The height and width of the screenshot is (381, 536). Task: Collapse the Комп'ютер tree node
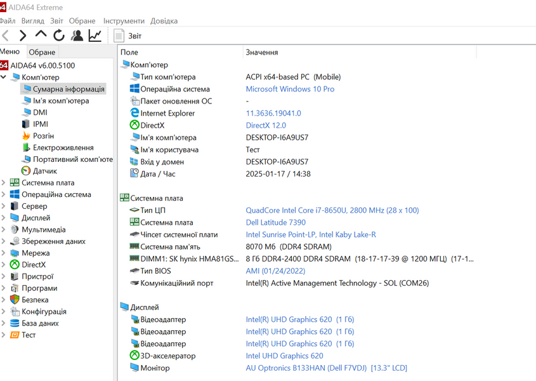(x=3, y=77)
